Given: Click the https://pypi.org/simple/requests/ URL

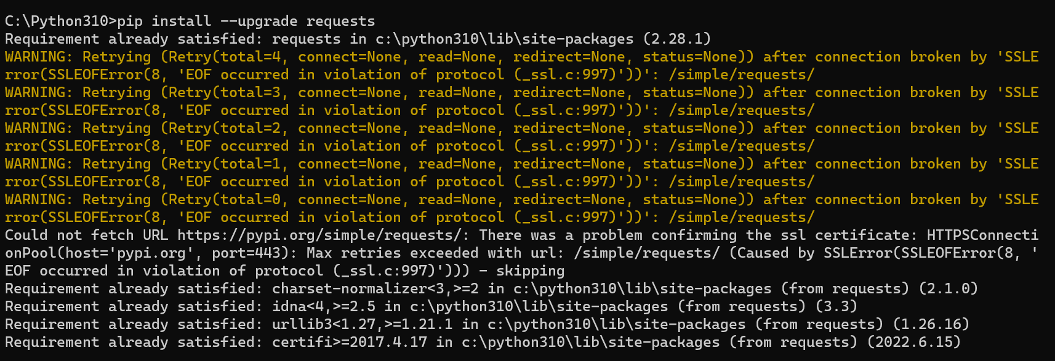Looking at the screenshot, I should click(x=319, y=236).
